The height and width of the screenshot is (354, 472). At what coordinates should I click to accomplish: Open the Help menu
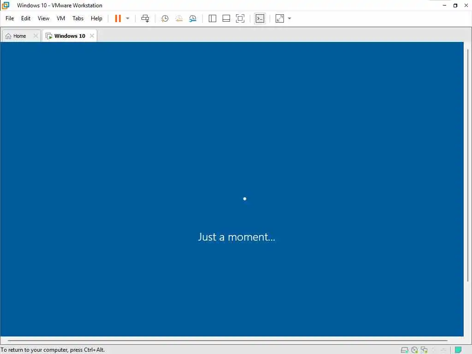(x=96, y=18)
